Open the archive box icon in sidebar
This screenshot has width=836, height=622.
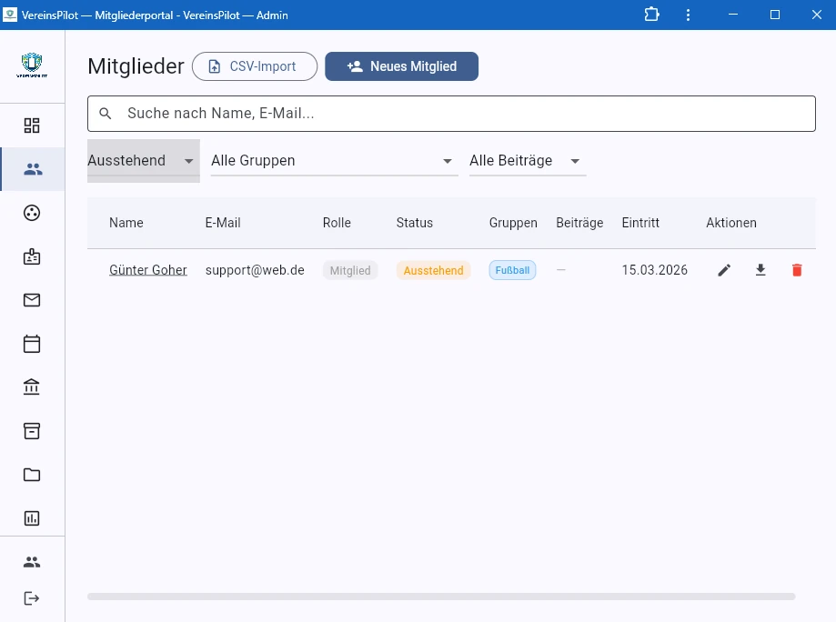point(32,431)
